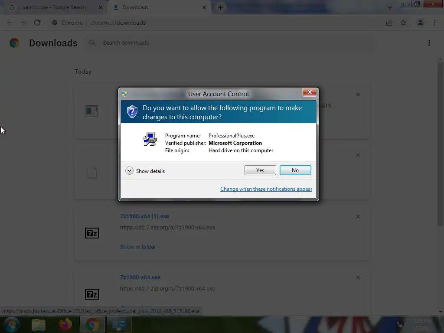The image size is (444, 333).
Task: Open the 7z1900-x64 (1).exe download link
Action: pos(144,216)
